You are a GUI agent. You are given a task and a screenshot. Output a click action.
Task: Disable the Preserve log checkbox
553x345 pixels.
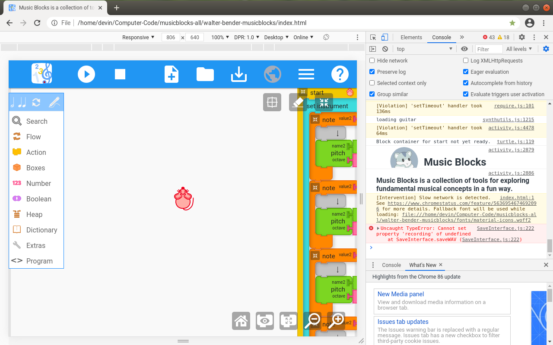(372, 72)
